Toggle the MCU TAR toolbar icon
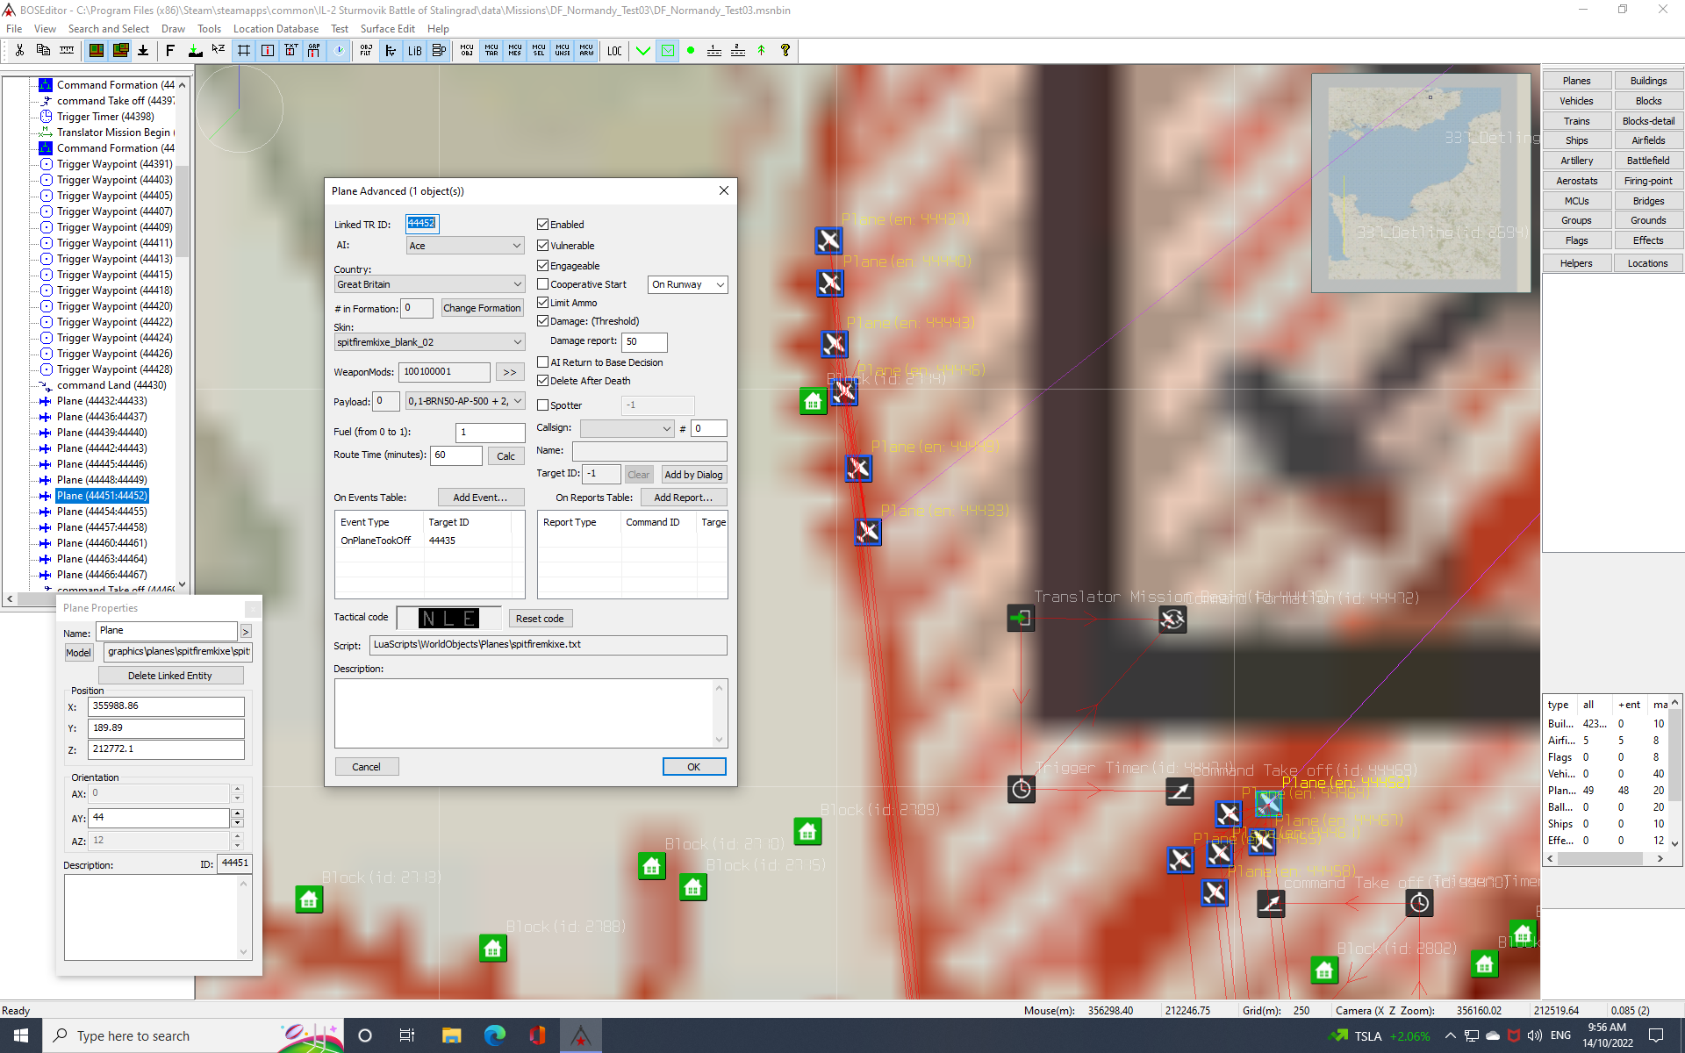The image size is (1685, 1053). point(491,51)
